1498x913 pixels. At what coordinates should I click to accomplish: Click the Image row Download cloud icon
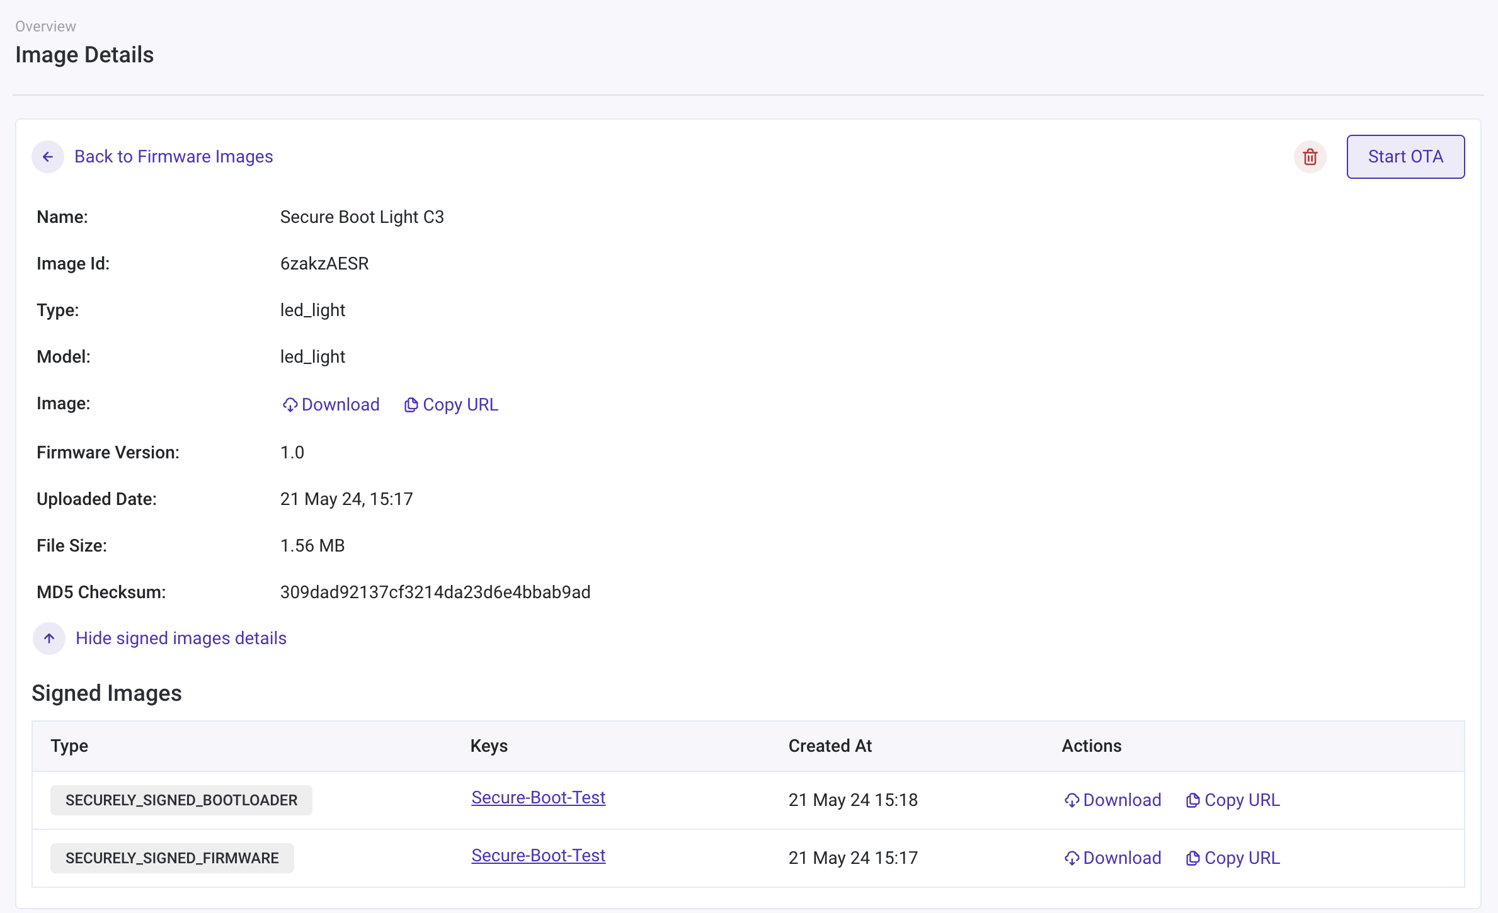pos(290,405)
